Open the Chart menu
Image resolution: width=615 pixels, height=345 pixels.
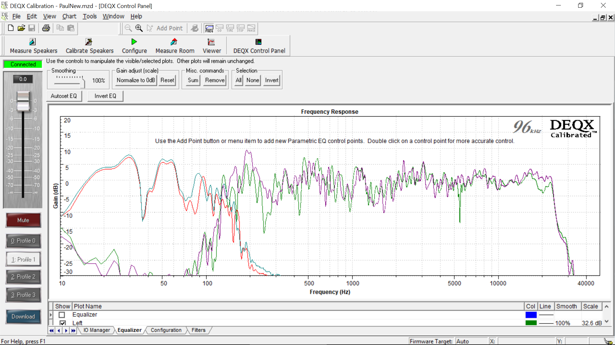point(69,16)
